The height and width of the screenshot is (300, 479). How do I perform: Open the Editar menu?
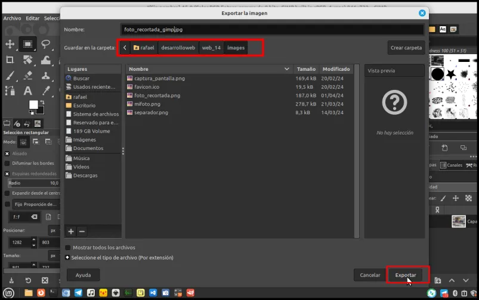point(32,18)
